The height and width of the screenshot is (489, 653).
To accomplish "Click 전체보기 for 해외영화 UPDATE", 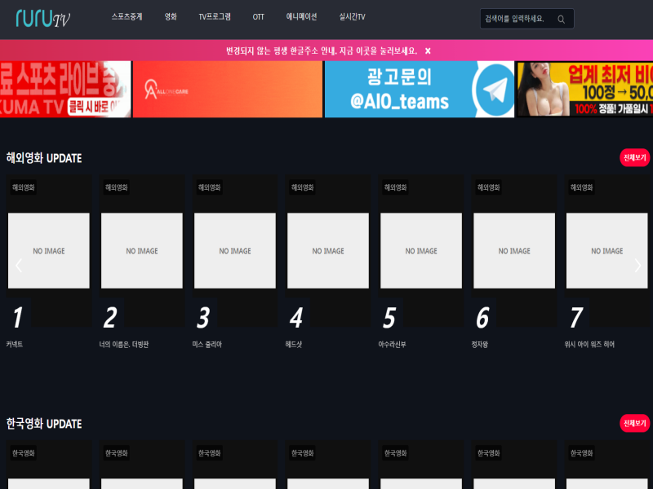I will pos(634,157).
